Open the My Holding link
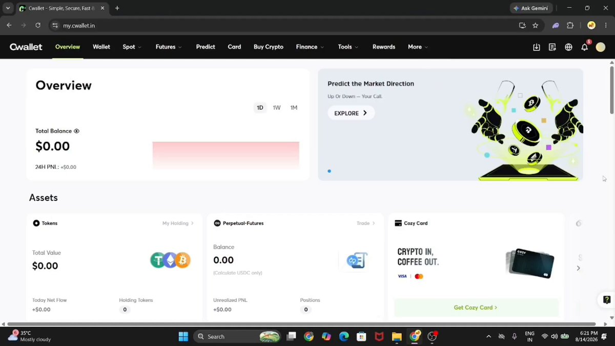Image resolution: width=615 pixels, height=346 pixels. click(x=178, y=223)
